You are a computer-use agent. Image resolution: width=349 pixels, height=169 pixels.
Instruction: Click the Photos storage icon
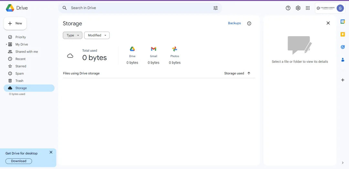tap(175, 49)
